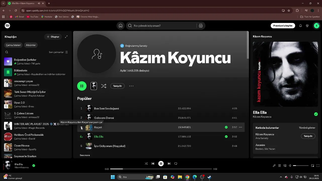Open Beğenilen Şarkılar playlist

[x=36, y=62]
